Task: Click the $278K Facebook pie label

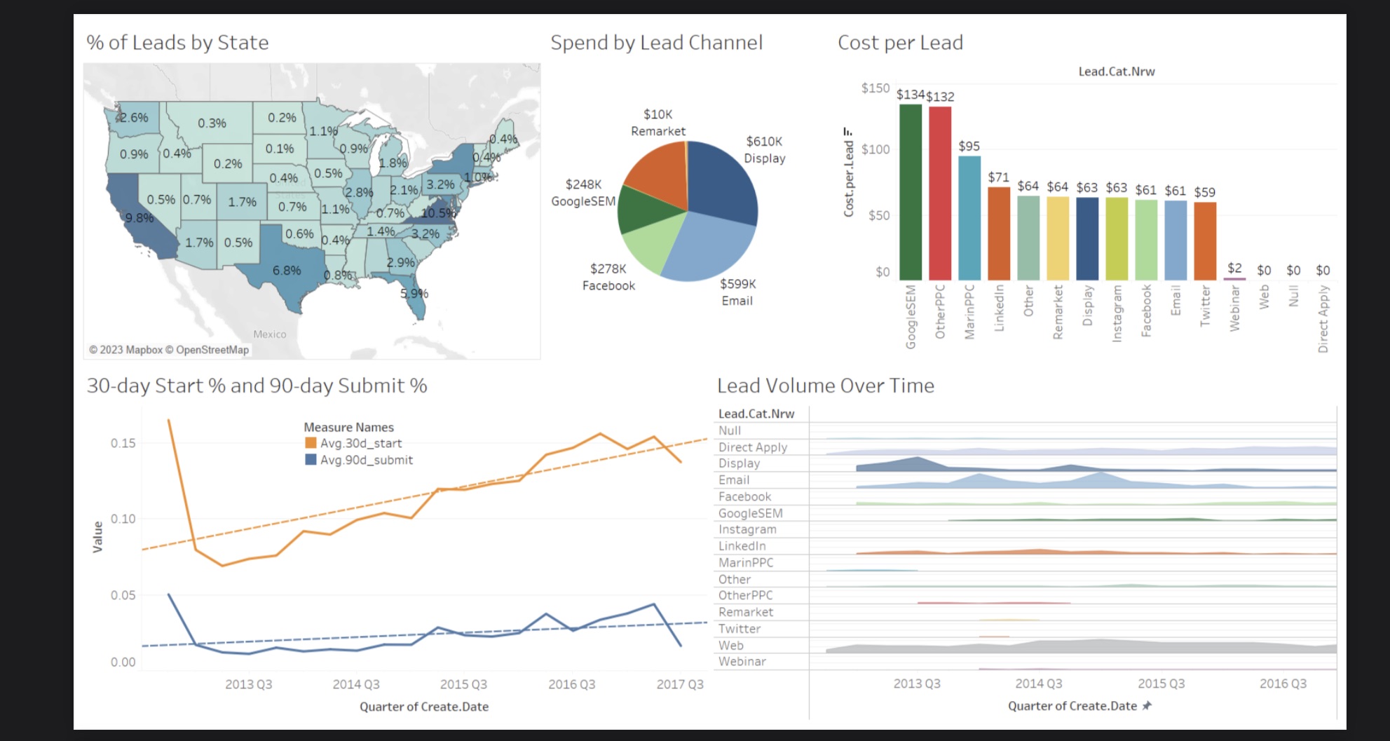Action: [x=608, y=277]
